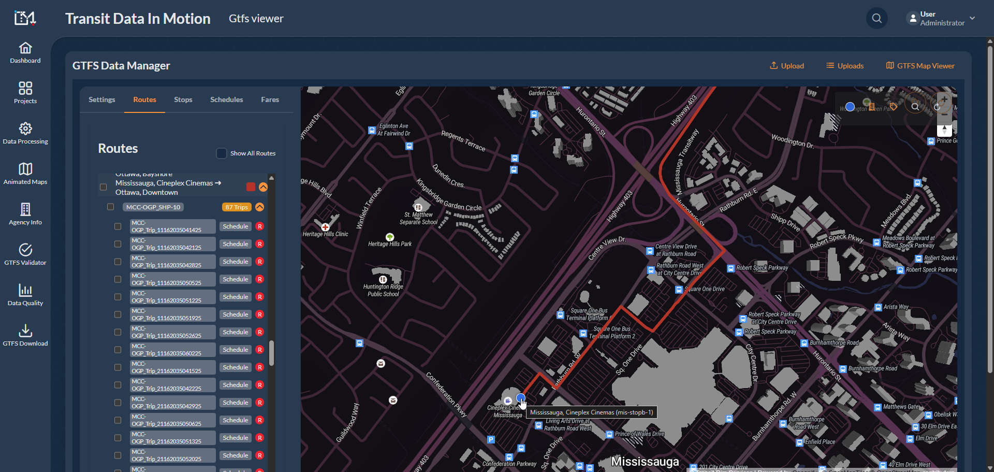This screenshot has height=472, width=994.
Task: Collapse the MCC-OGP_SHP-10 trips list
Action: pyautogui.click(x=260, y=207)
